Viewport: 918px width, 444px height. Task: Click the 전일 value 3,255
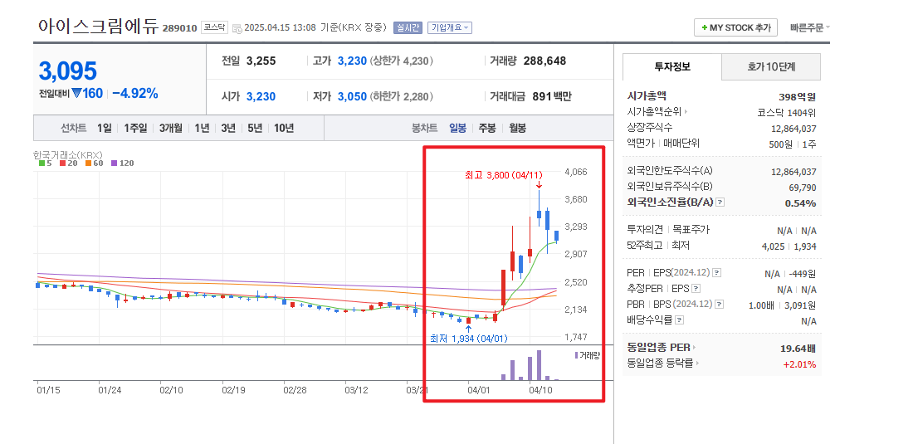click(261, 61)
